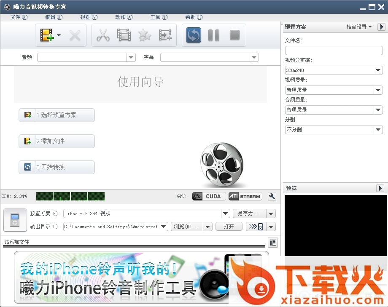Expand the 字幕 dropdown

(x=254, y=57)
